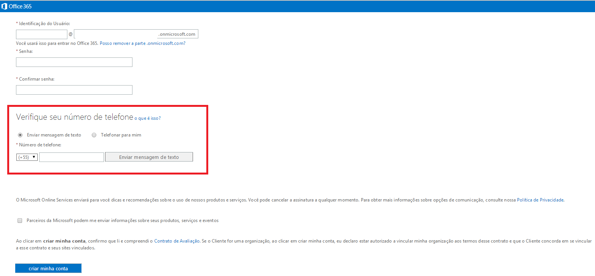Enable the 'Parceiros da Microsoft' checkbox

click(x=20, y=220)
